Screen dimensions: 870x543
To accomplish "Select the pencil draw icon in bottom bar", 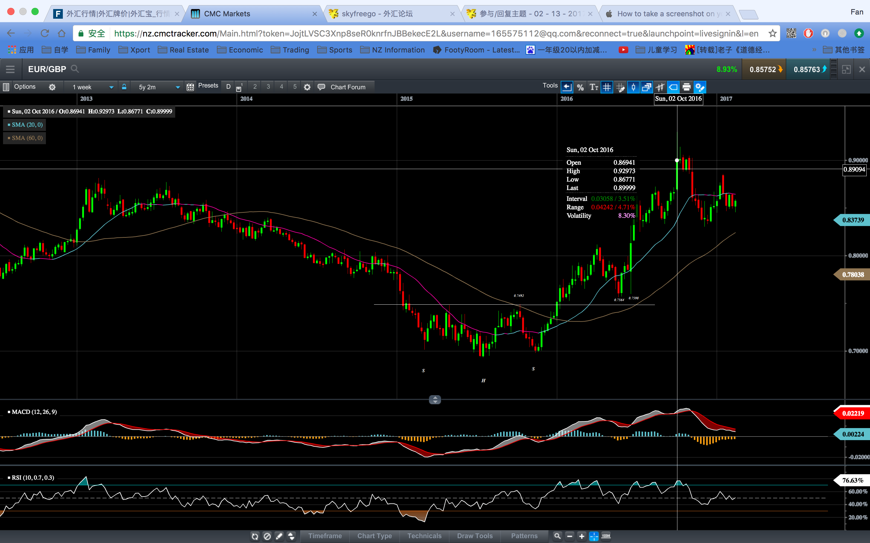I will [x=279, y=536].
